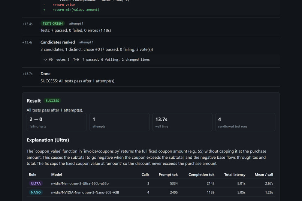Click the 'Model' column header
The height and width of the screenshot is (201, 302).
(x=57, y=174)
